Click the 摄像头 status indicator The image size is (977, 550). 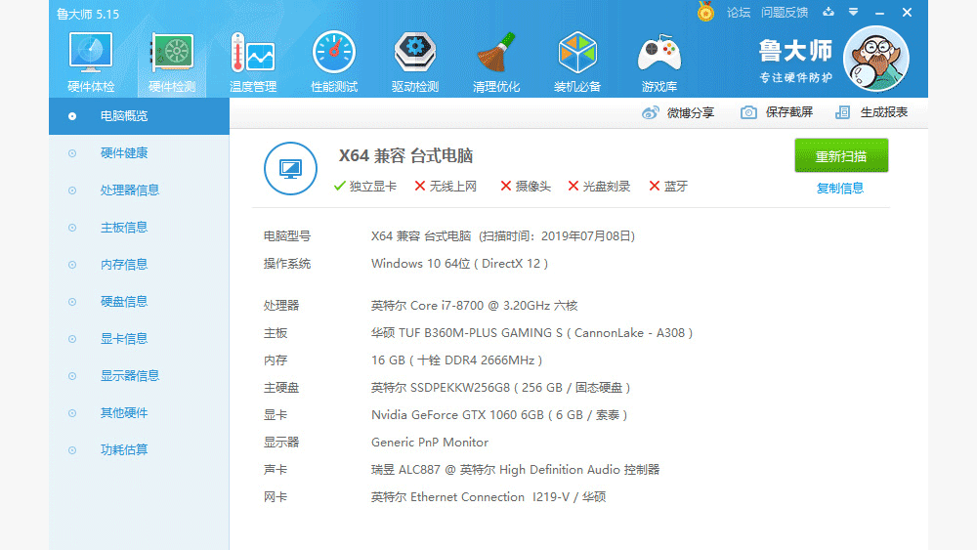pyautogui.click(x=526, y=187)
